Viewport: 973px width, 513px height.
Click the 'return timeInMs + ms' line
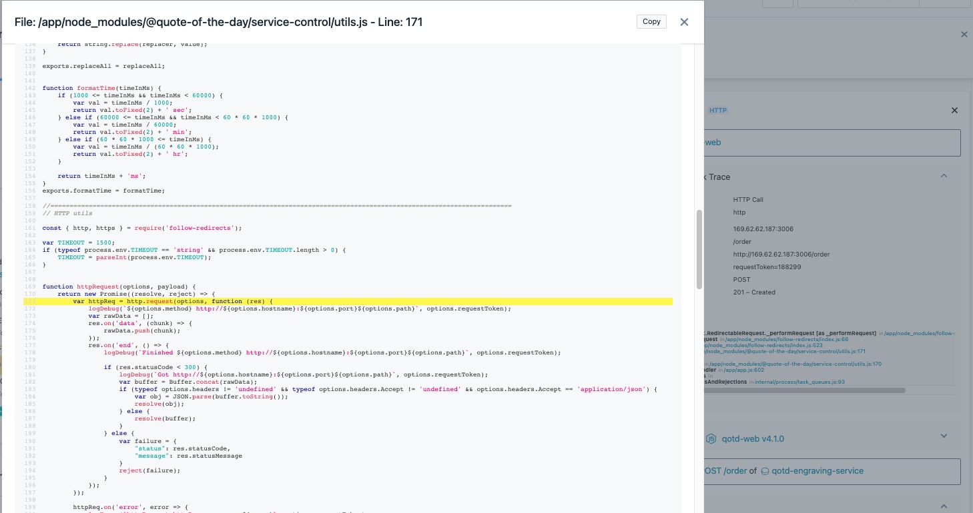tap(101, 176)
